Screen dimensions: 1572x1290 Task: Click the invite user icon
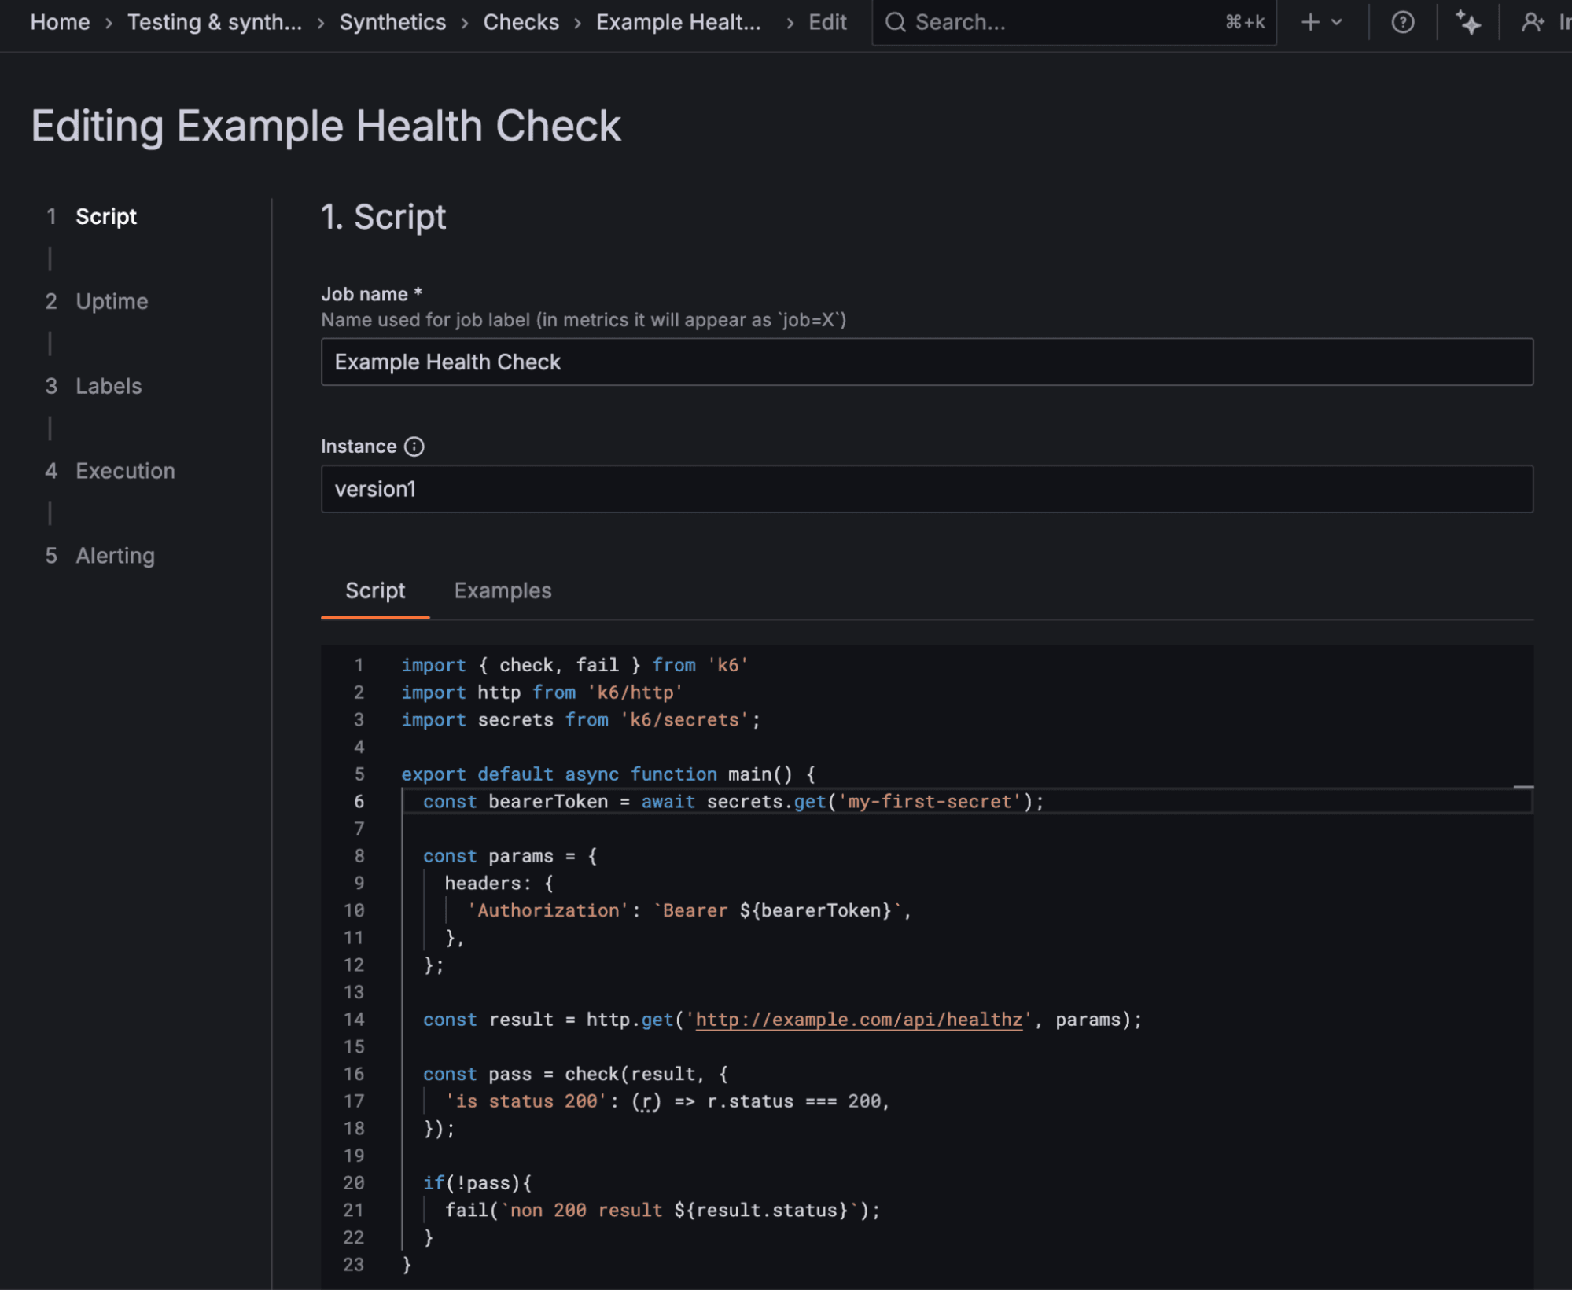[x=1532, y=22]
